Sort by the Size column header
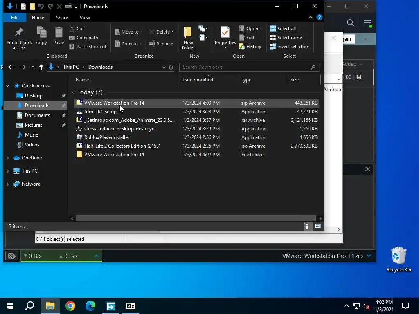 [x=295, y=80]
